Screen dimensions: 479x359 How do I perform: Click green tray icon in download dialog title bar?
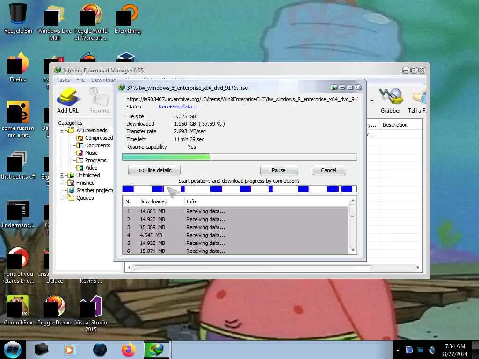click(x=334, y=88)
